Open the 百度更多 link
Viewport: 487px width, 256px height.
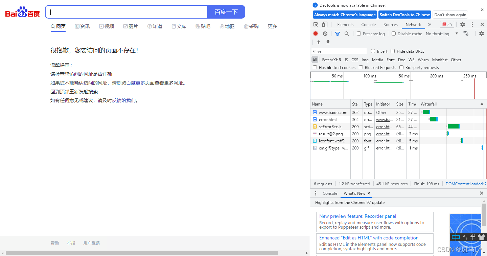135,83
